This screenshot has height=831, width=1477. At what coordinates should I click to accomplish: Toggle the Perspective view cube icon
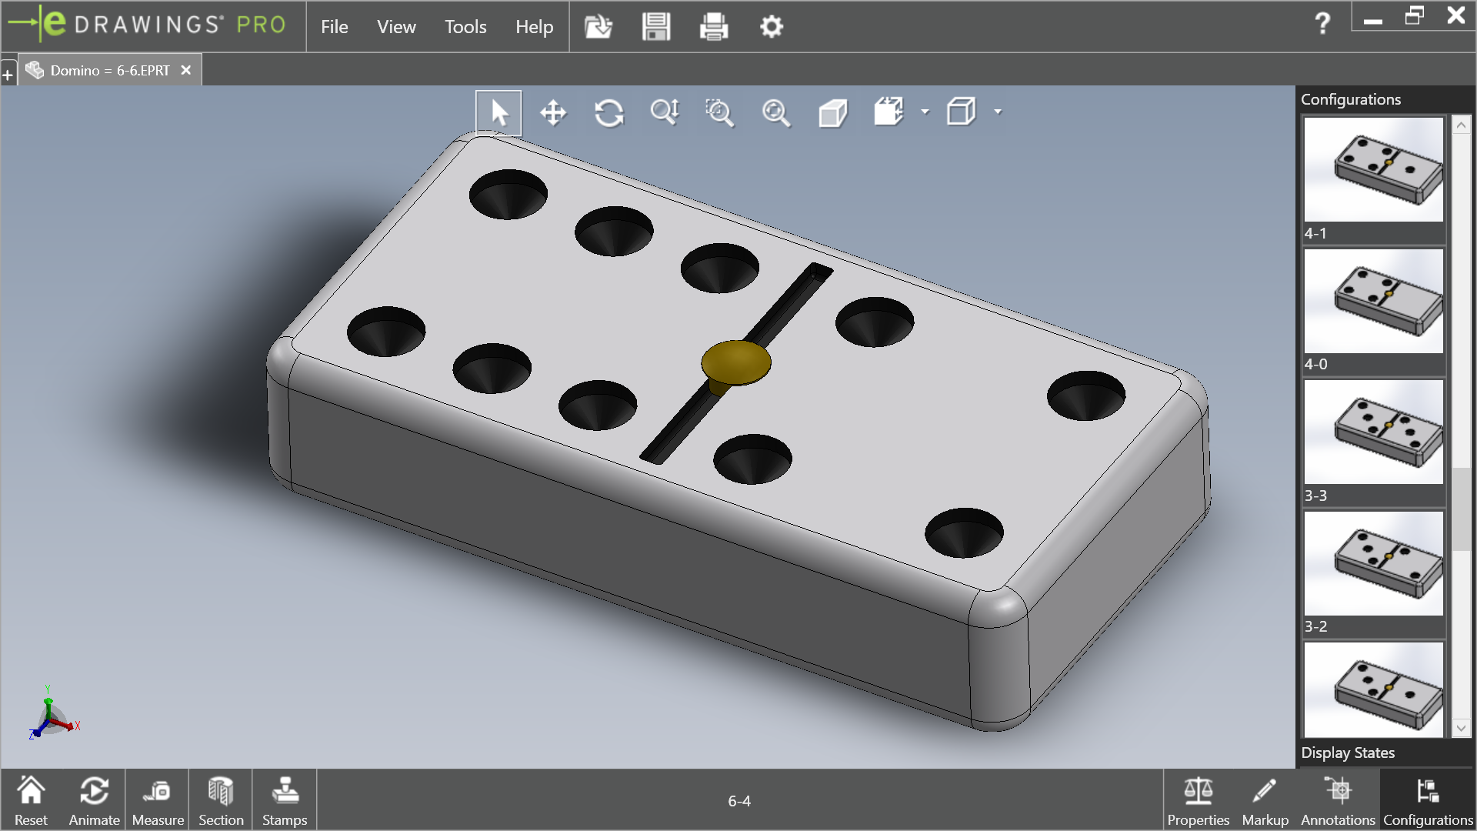(832, 113)
